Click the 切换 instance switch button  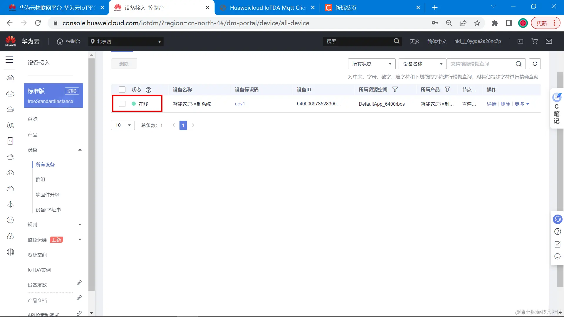click(72, 91)
